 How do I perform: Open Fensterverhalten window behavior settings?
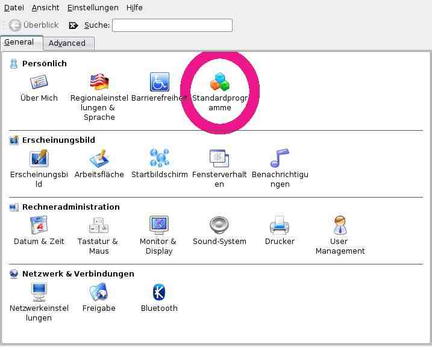219,158
